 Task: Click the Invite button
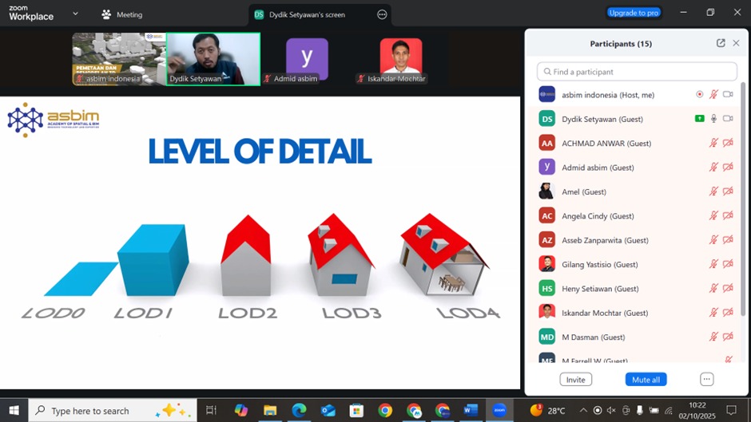click(575, 380)
